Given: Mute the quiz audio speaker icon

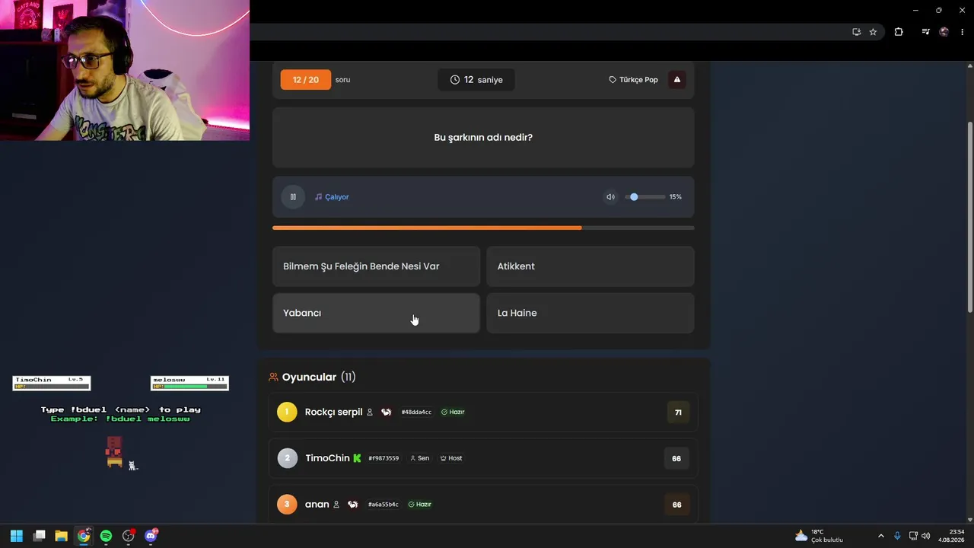Looking at the screenshot, I should click(610, 197).
